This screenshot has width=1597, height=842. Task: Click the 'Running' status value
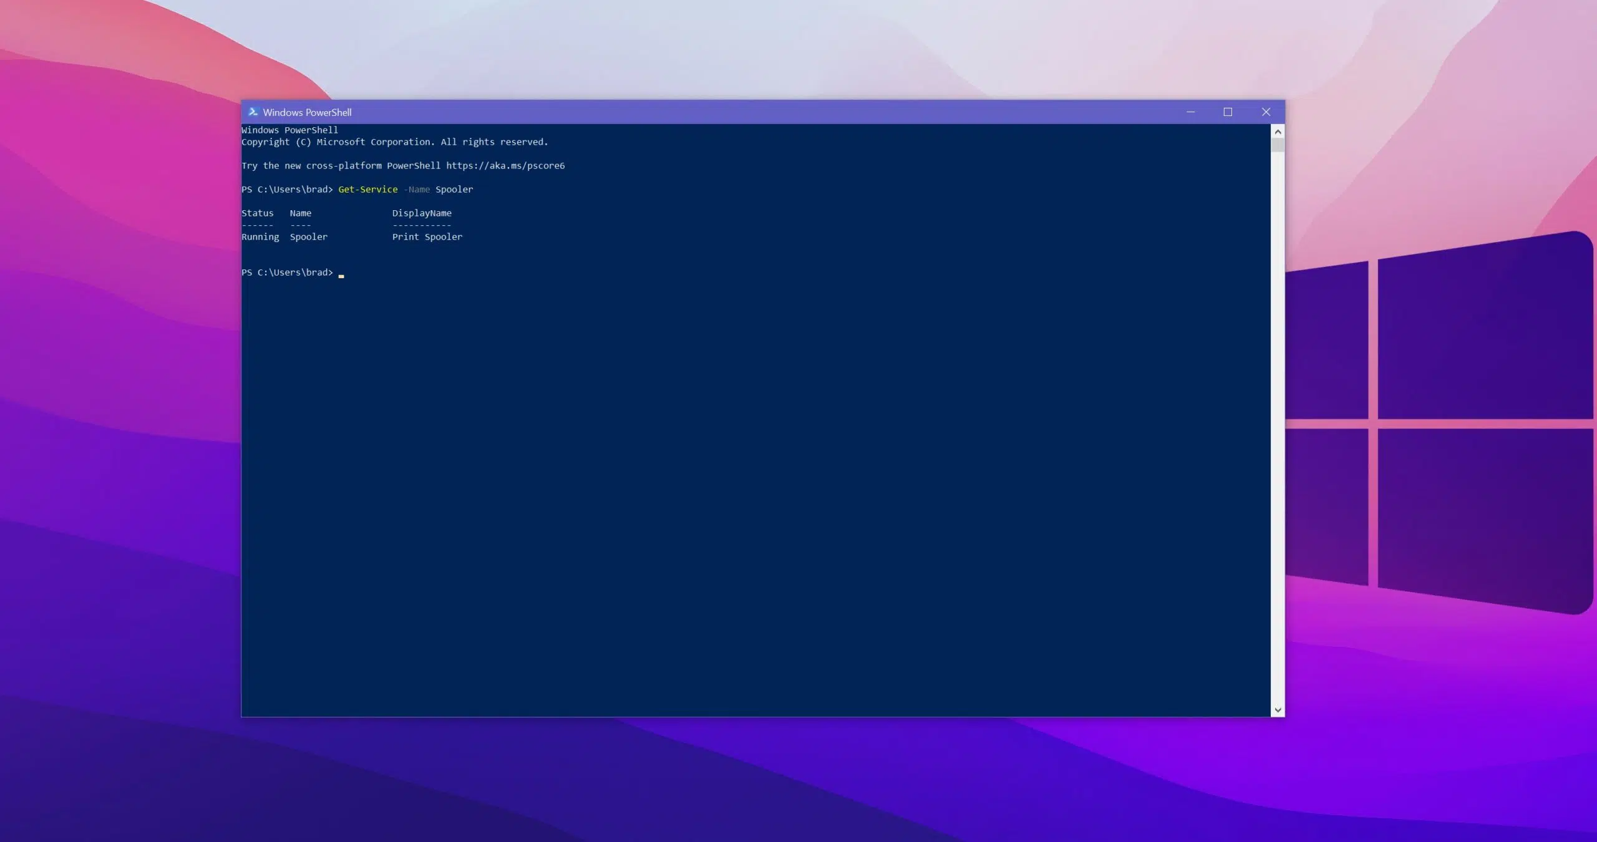tap(260, 237)
